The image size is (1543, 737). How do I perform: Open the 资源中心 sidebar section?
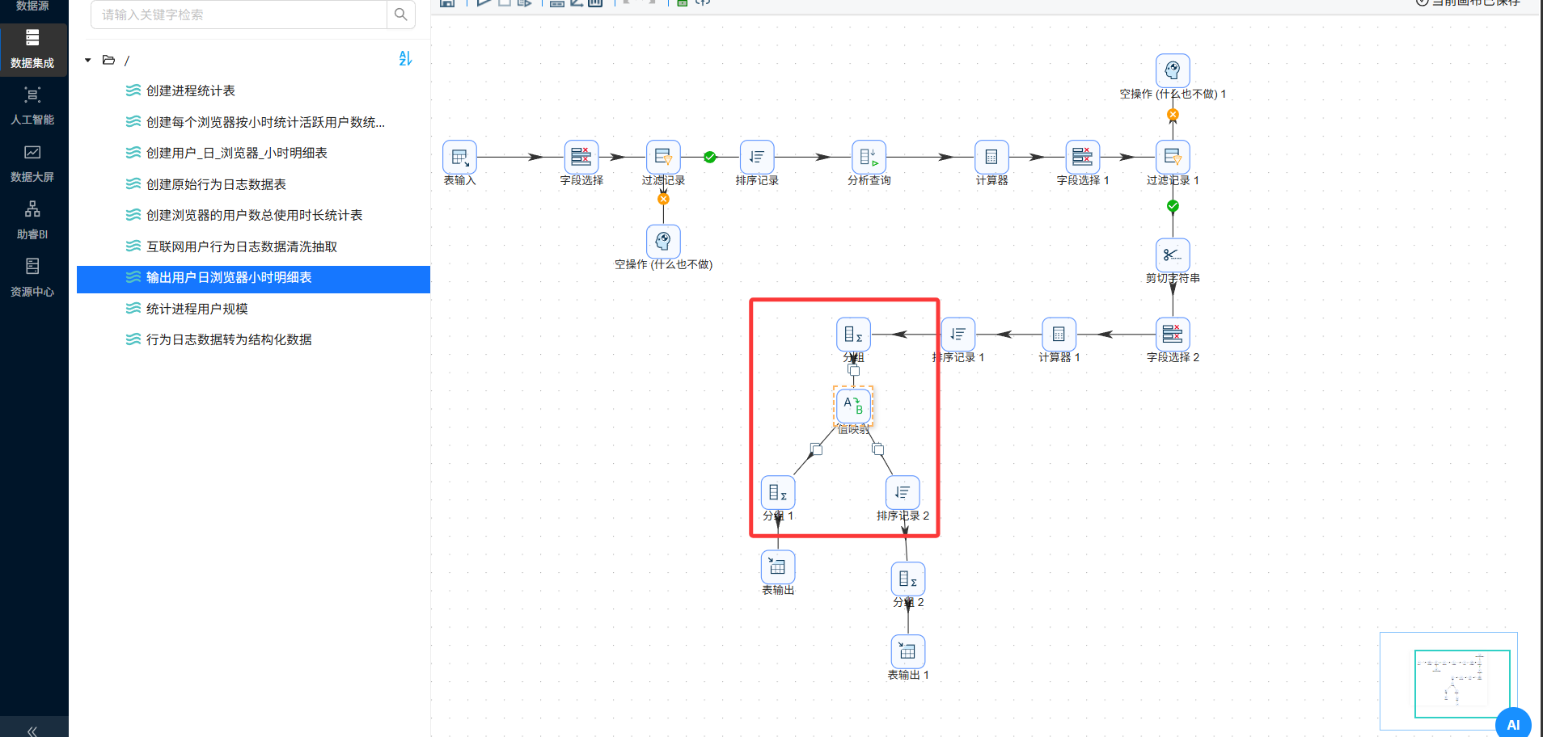pyautogui.click(x=32, y=278)
